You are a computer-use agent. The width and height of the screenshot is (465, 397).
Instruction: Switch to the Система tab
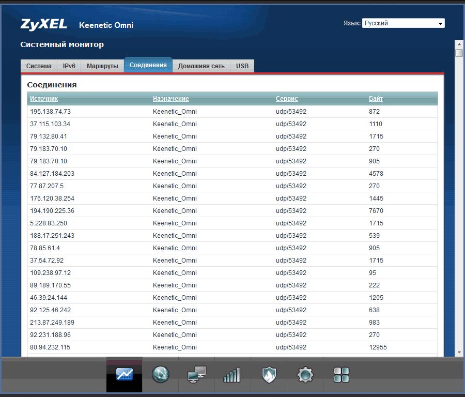39,66
